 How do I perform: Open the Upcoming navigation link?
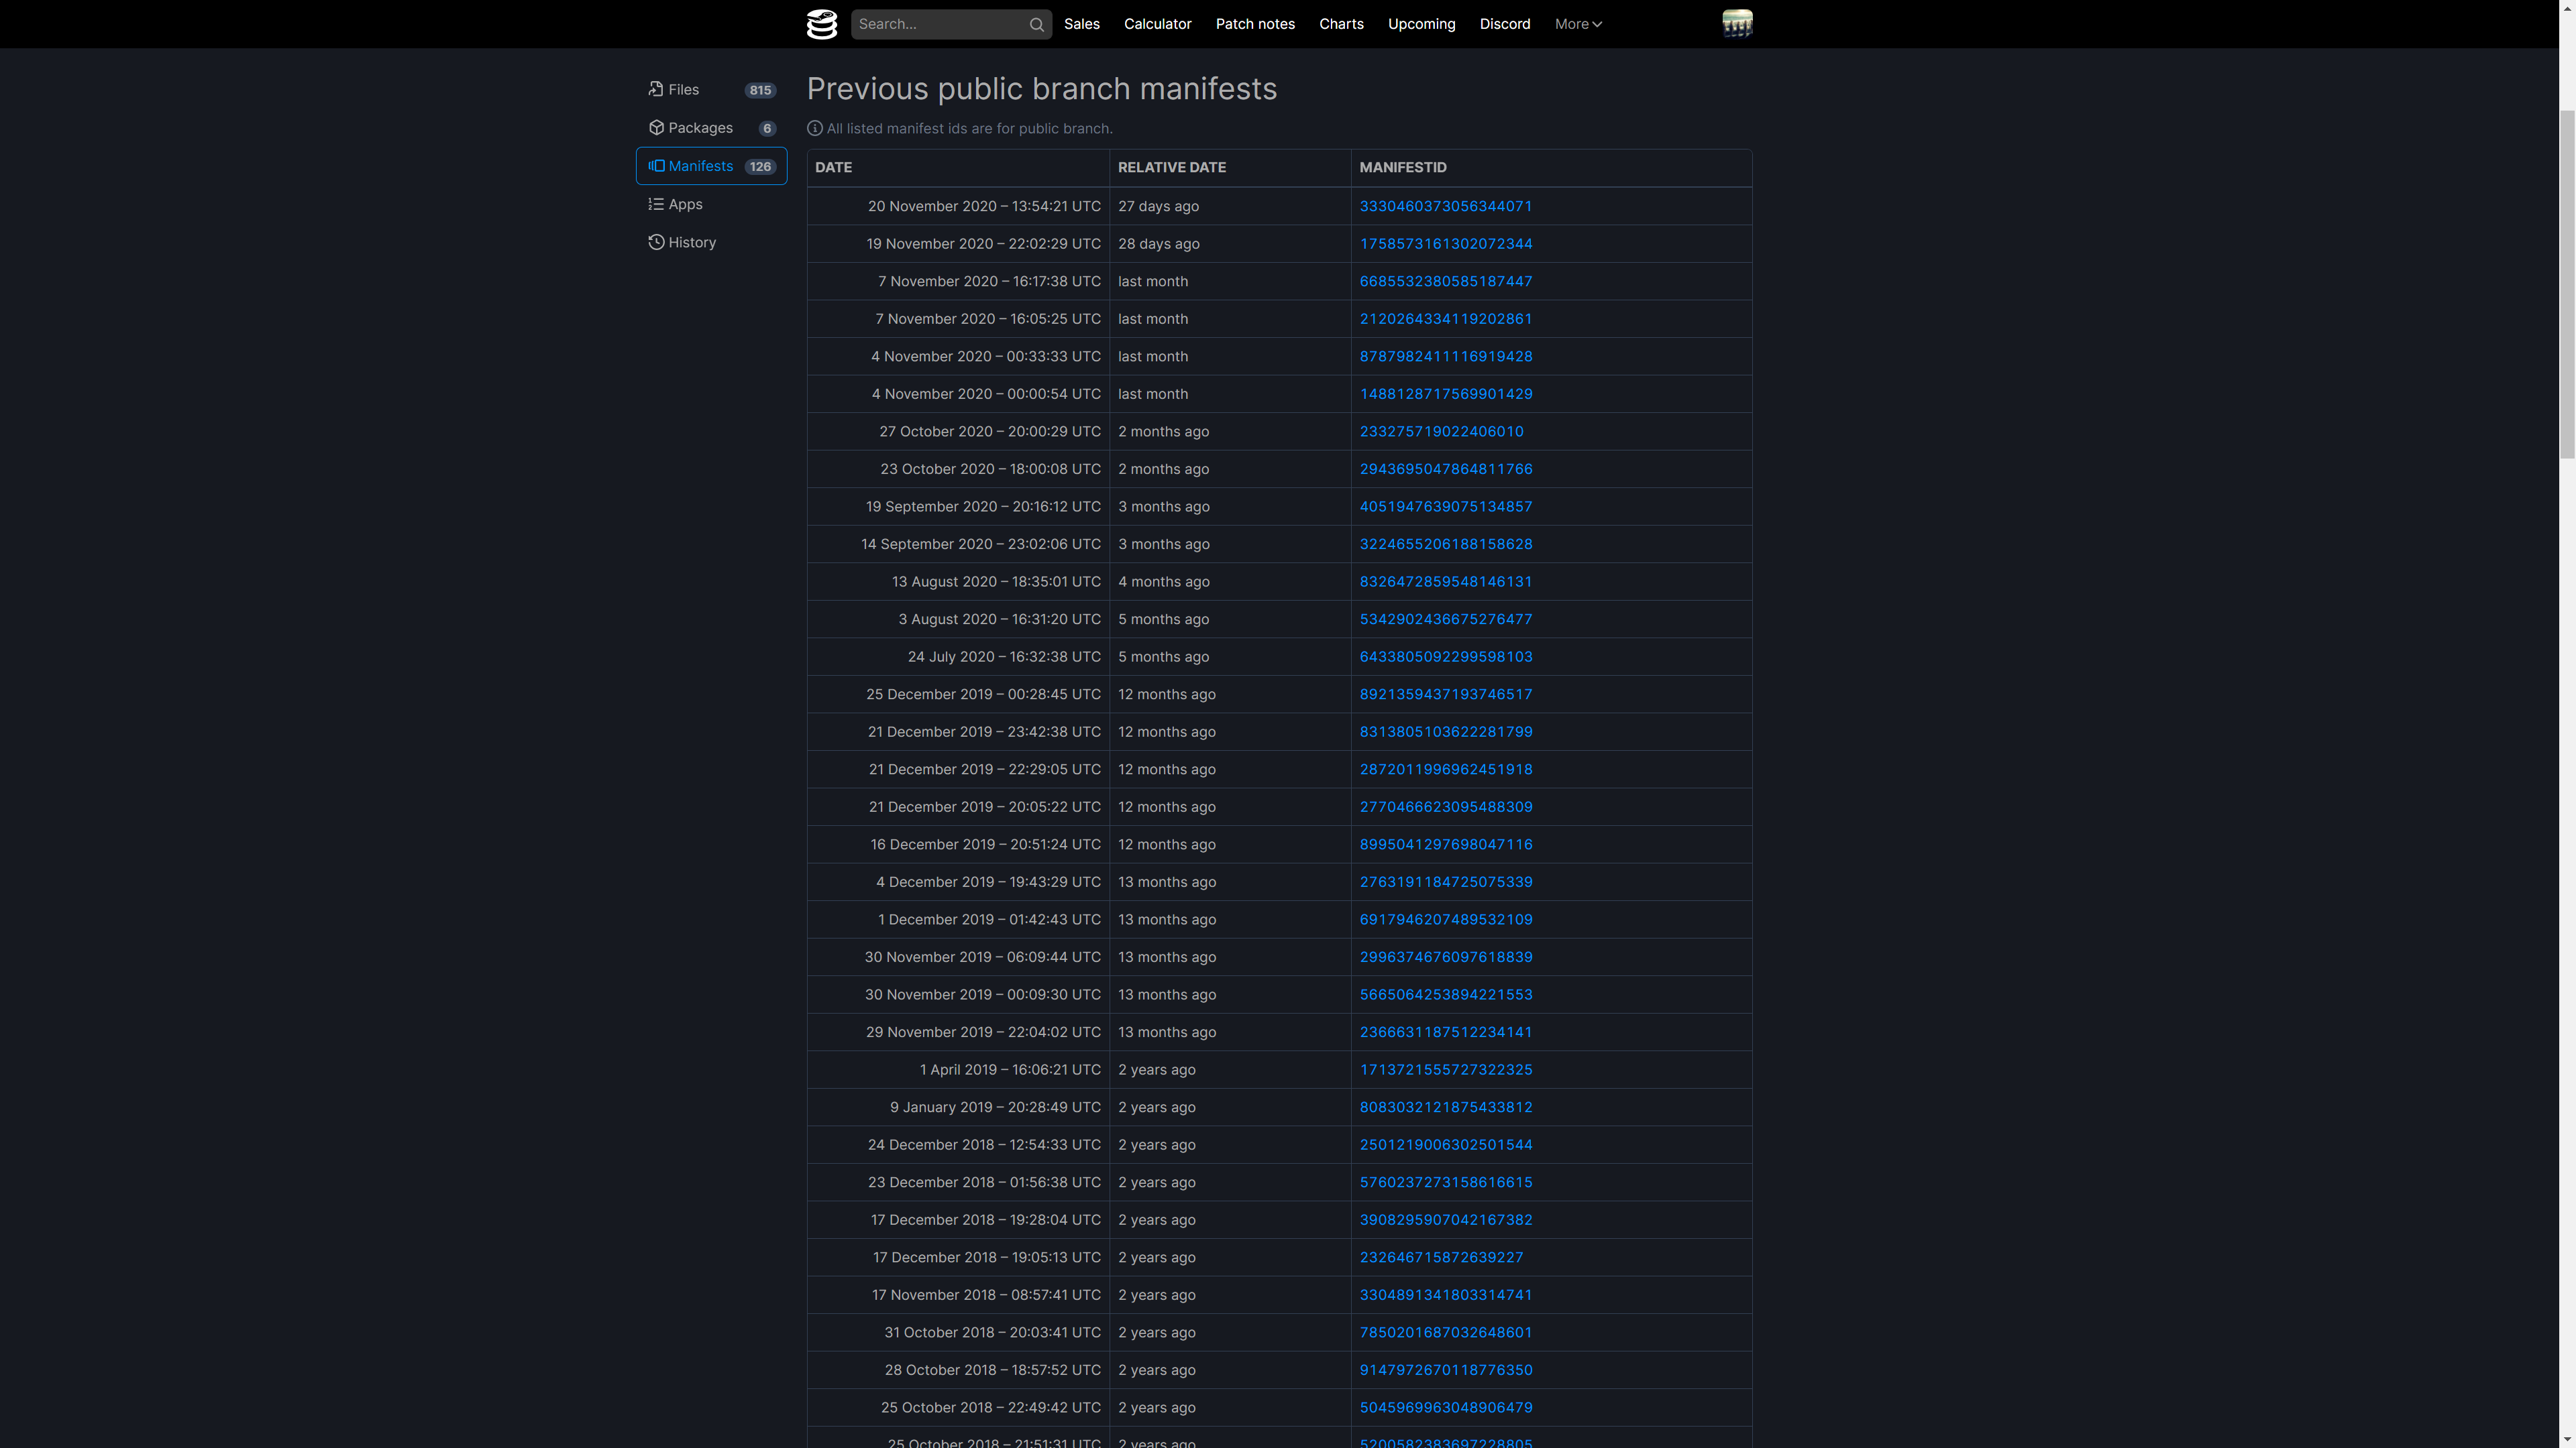pos(1420,24)
